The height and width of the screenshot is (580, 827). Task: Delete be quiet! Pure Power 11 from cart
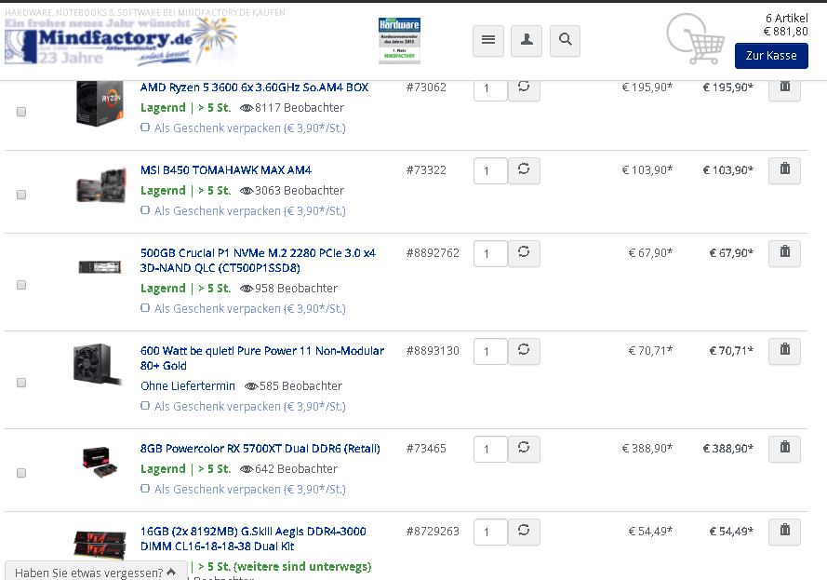tap(784, 351)
